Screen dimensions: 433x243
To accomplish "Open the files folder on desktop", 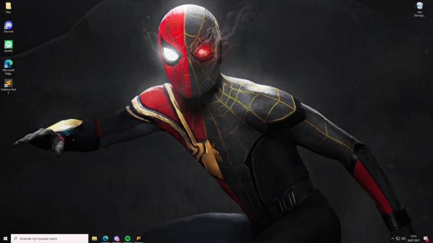I will coord(8,8).
